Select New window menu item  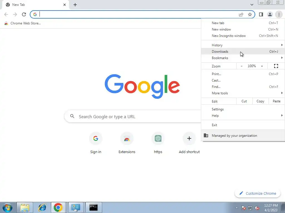pyautogui.click(x=243, y=29)
